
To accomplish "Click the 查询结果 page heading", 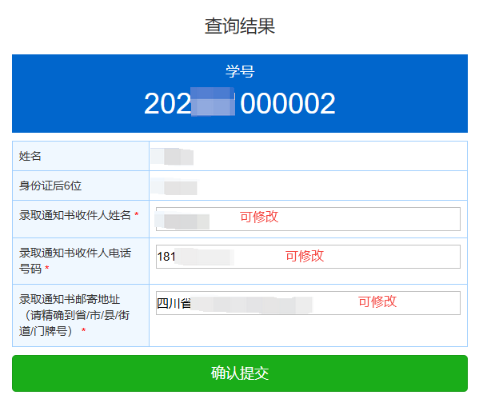I will [240, 26].
